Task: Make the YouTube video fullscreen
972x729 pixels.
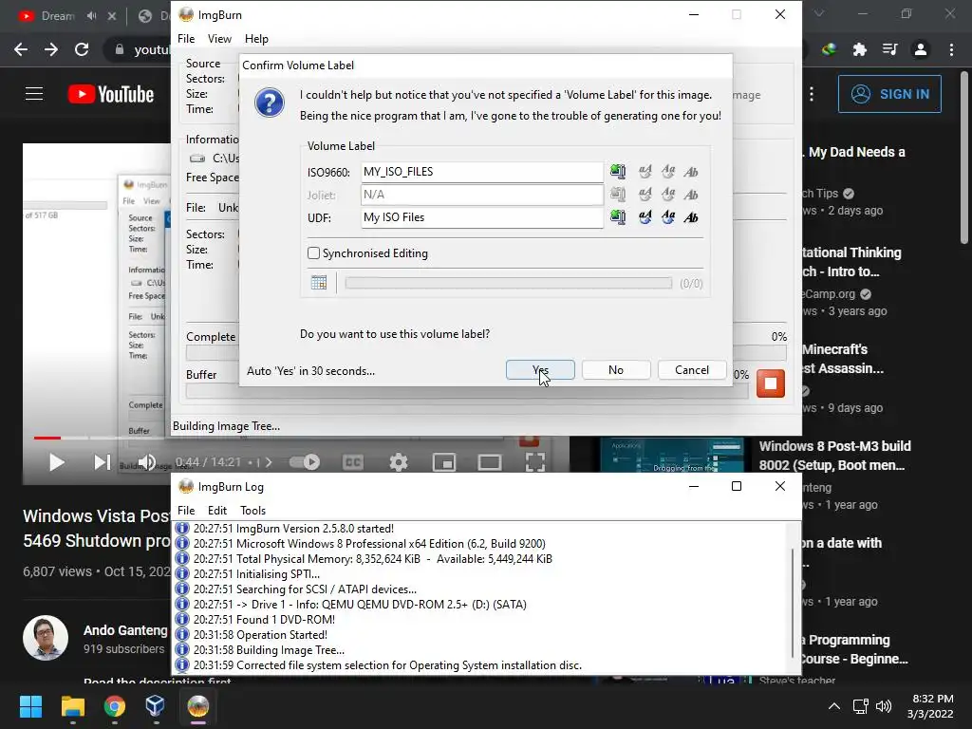Action: [535, 462]
